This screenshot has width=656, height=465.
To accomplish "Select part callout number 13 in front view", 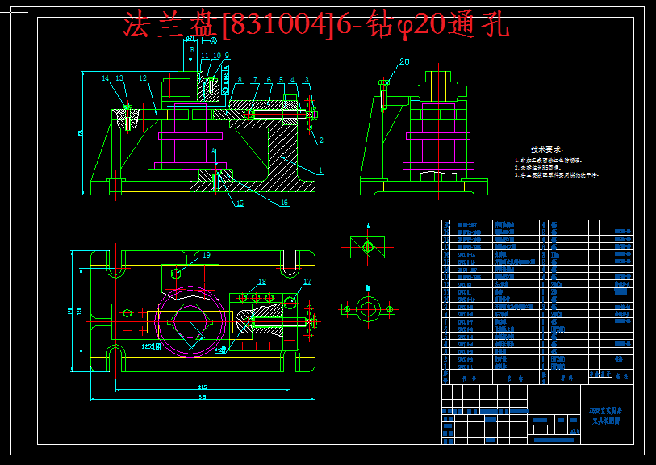I will pos(119,77).
